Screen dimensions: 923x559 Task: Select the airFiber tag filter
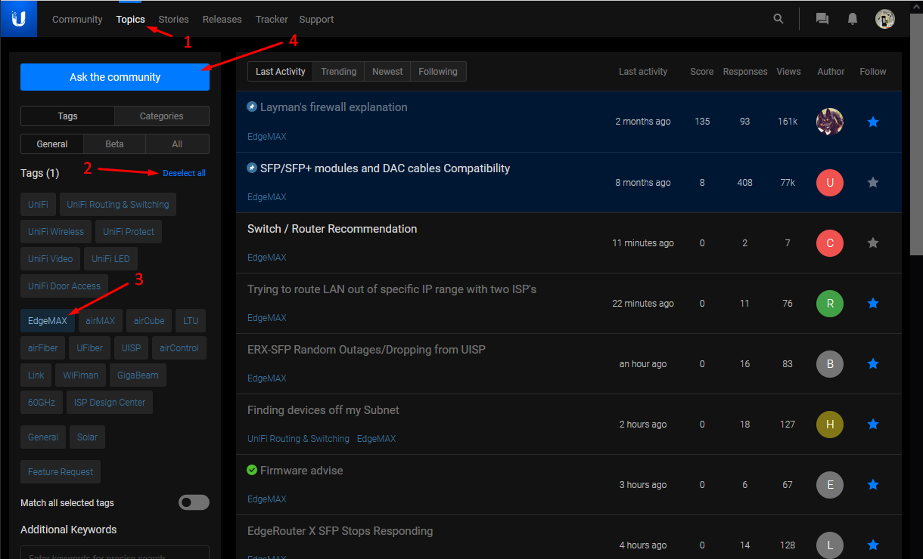pyautogui.click(x=43, y=348)
